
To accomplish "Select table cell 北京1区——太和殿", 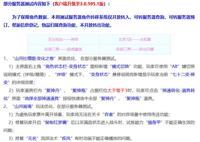I will [x=135, y=39].
